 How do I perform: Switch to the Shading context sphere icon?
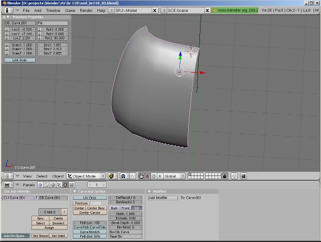coord(53,185)
